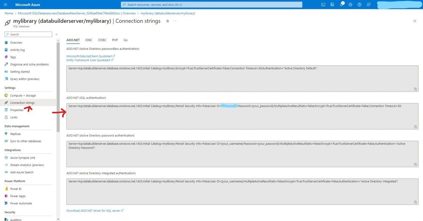Copy the SQL authentication connection string
This screenshot has width=423, height=221.
tap(415, 127)
